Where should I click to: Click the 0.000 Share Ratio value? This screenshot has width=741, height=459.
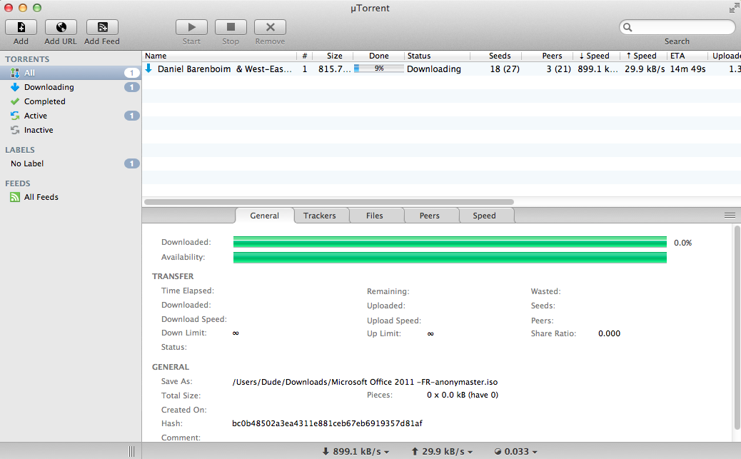click(609, 333)
